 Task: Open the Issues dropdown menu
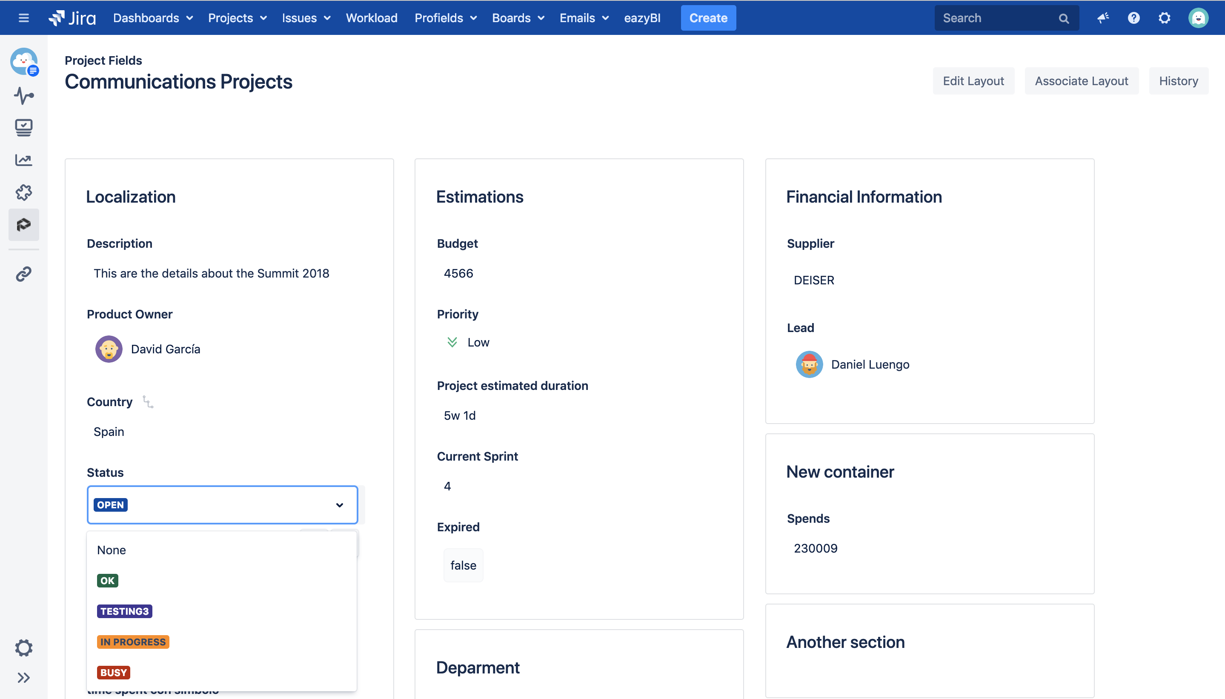point(306,18)
